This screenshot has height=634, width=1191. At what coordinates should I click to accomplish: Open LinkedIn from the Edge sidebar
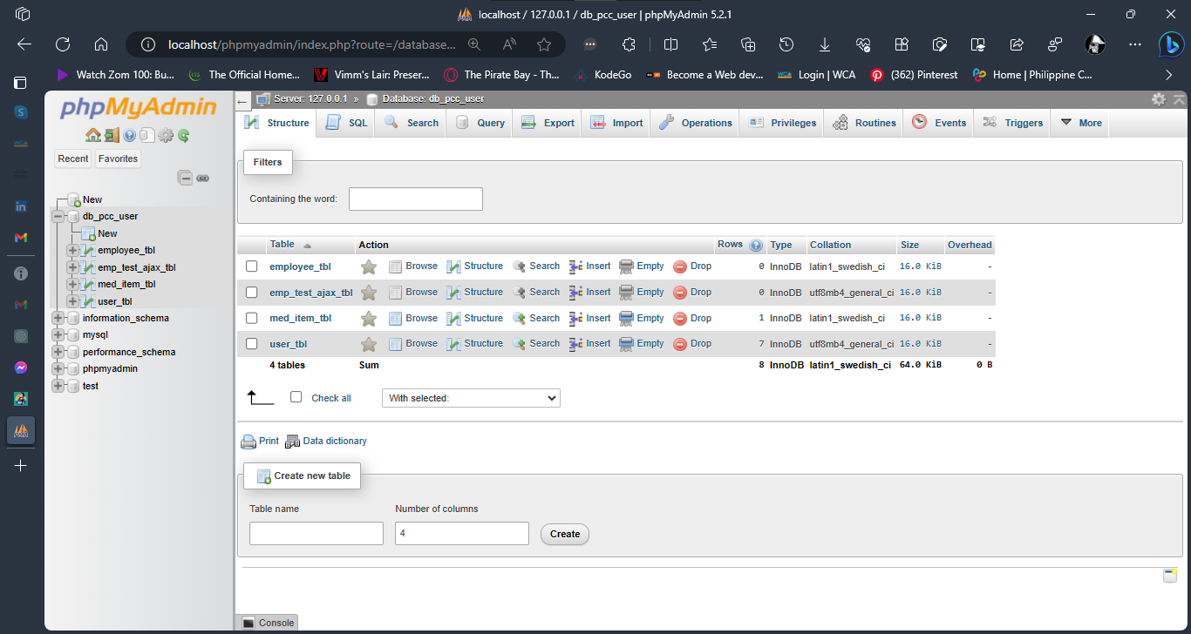click(x=21, y=206)
